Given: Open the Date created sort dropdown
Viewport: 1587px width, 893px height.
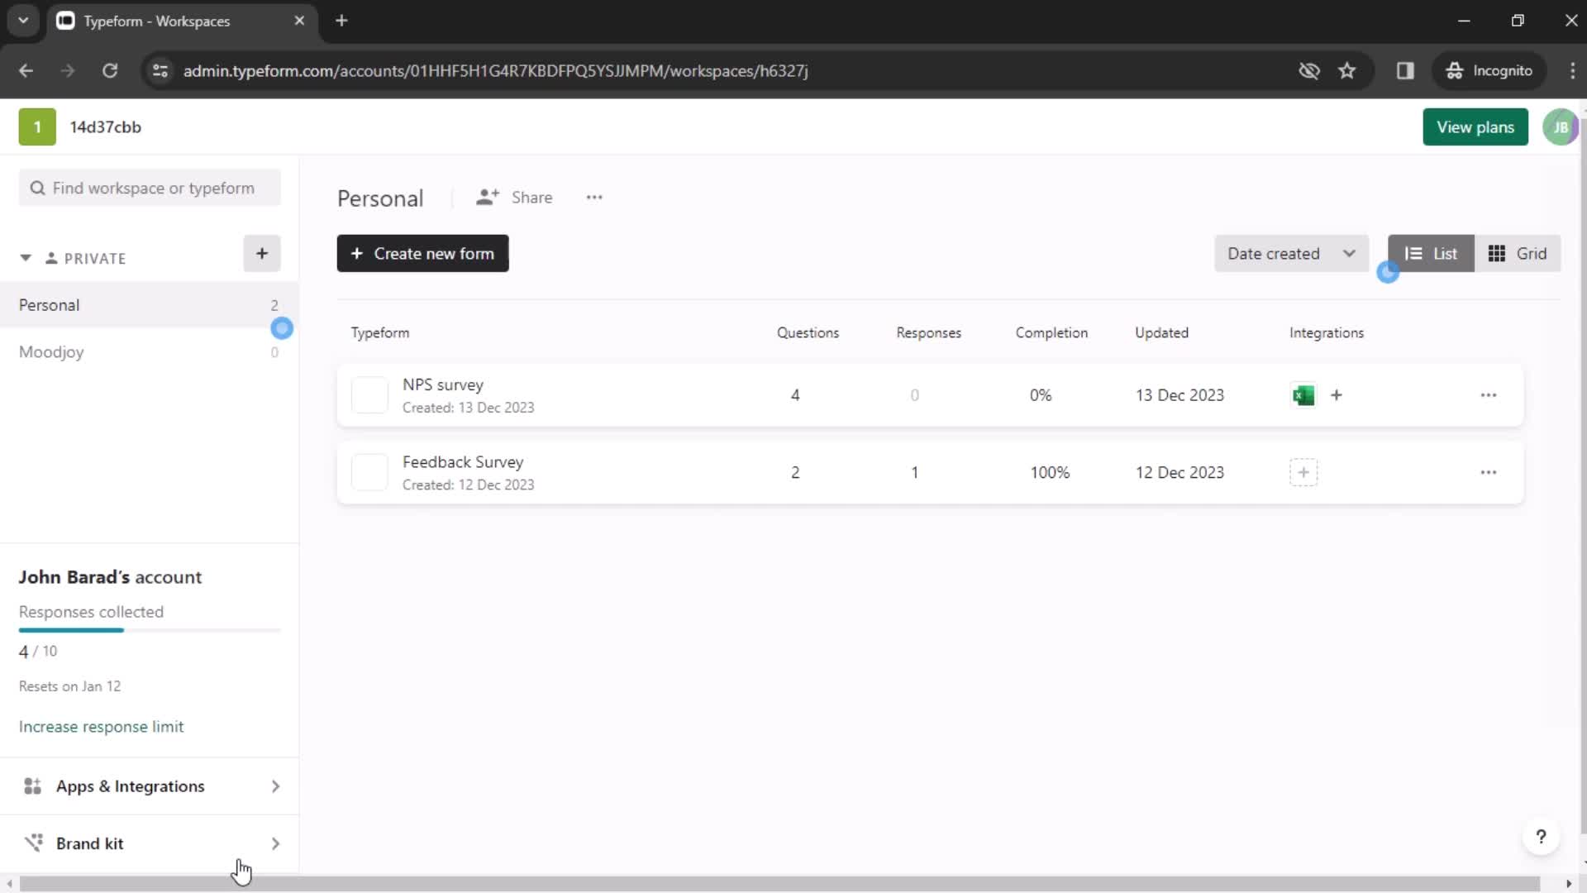Looking at the screenshot, I should click(1289, 253).
